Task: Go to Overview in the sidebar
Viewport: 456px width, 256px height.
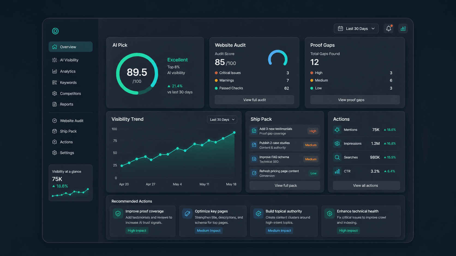Action: point(71,47)
